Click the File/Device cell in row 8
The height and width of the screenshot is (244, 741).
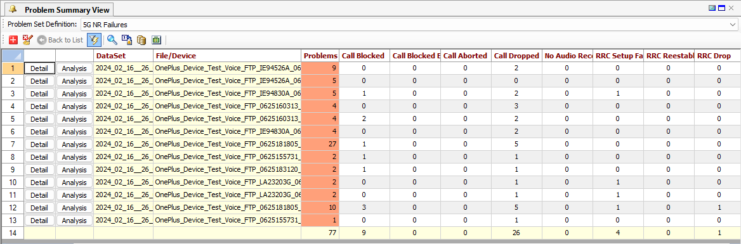[227, 157]
